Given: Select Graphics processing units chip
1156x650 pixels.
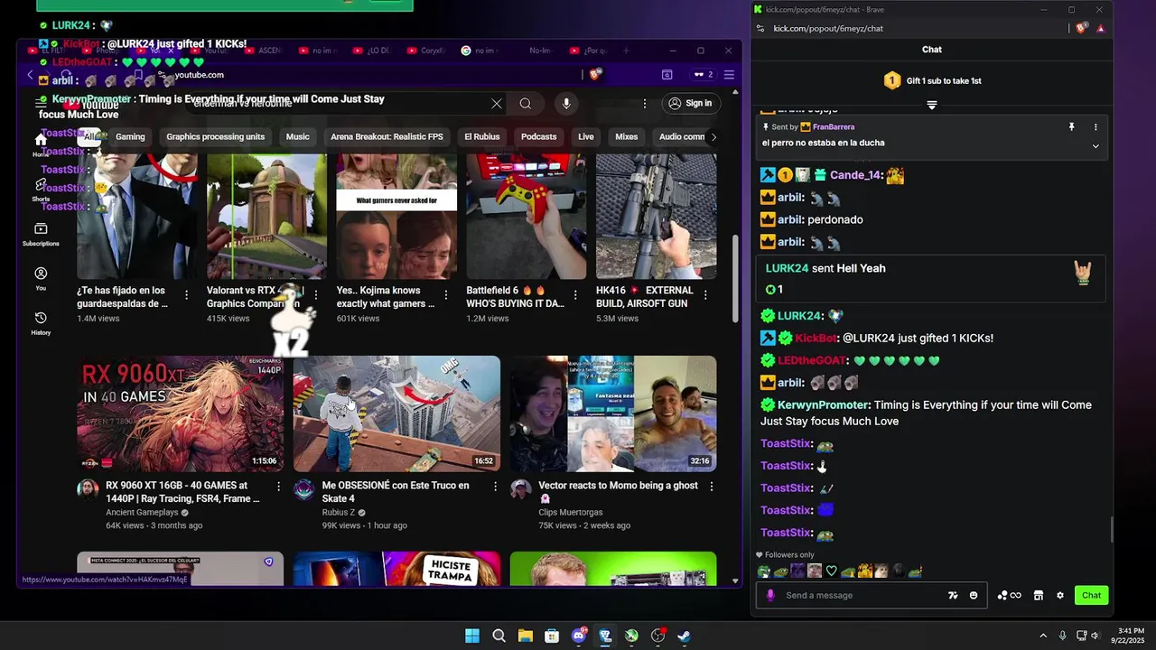Looking at the screenshot, I should coord(215,136).
